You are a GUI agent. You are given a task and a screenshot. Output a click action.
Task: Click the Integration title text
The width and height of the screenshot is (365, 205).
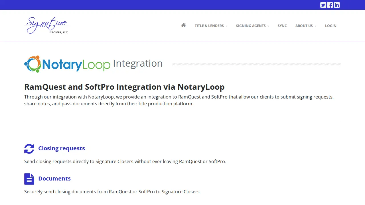click(138, 63)
